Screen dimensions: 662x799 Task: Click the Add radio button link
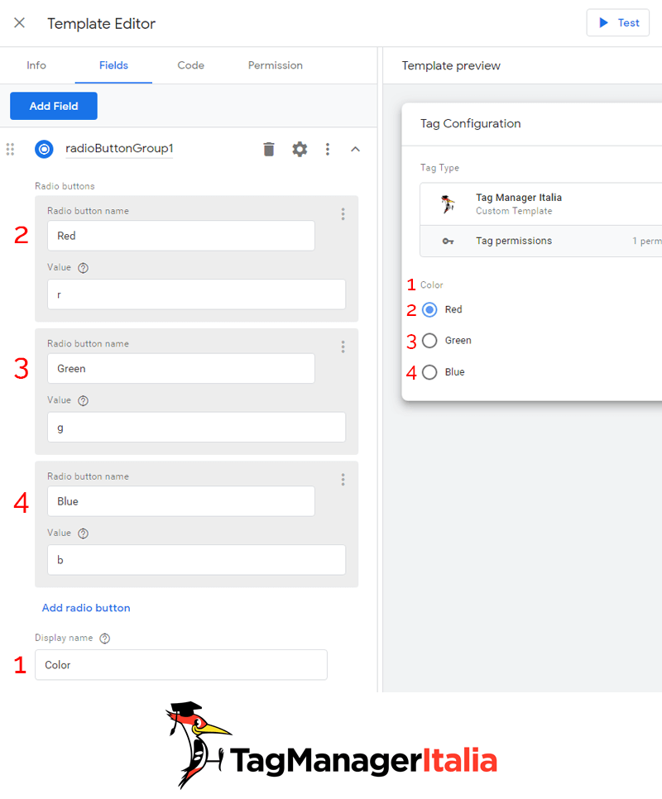click(86, 608)
